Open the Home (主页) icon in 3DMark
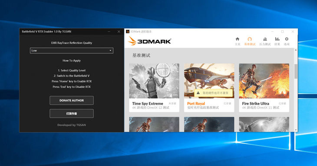317x166 pixels. pyautogui.click(x=238, y=39)
